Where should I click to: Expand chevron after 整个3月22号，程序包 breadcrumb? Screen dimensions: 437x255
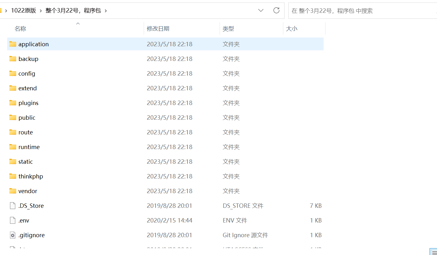tap(106, 11)
